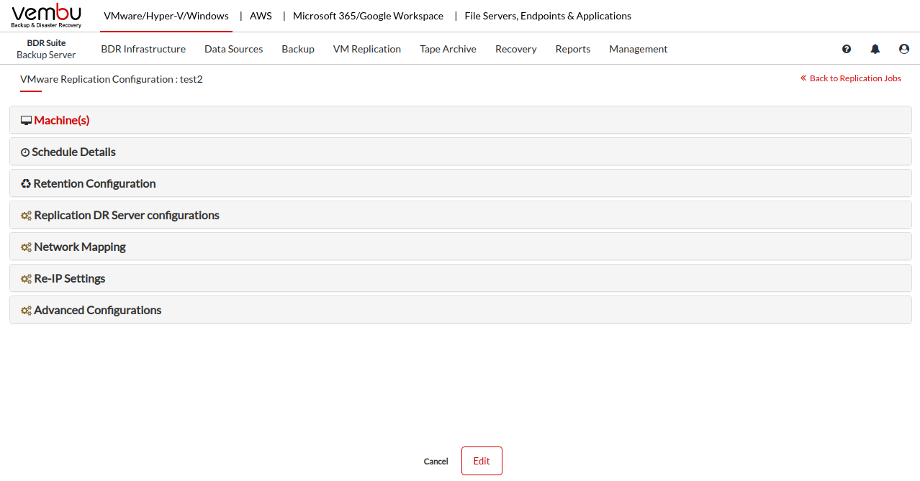Open the Data Sources menu

coord(233,49)
